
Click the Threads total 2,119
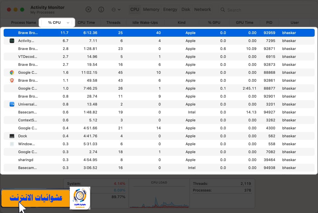(x=246, y=184)
